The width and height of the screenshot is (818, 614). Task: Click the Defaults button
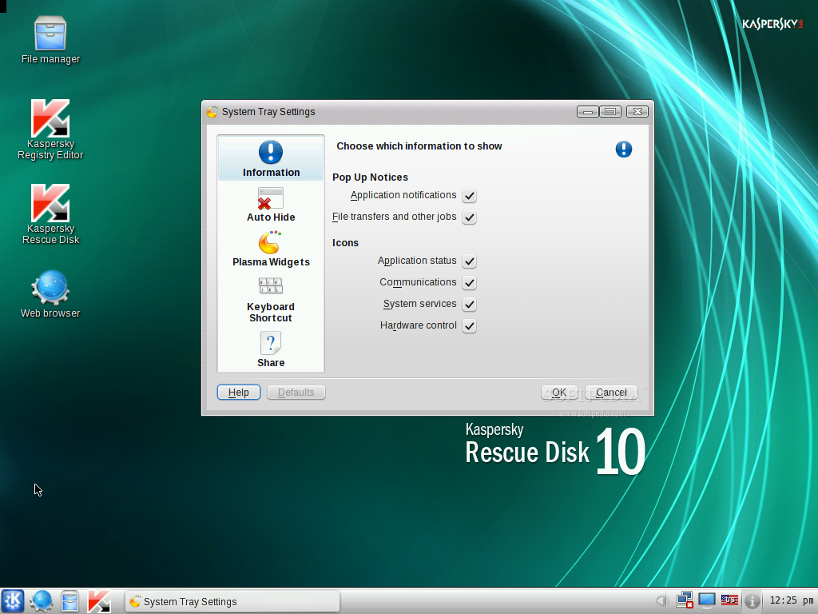point(296,392)
